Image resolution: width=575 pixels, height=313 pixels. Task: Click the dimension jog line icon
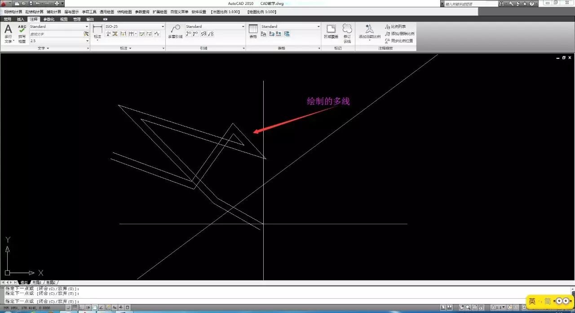pos(156,34)
